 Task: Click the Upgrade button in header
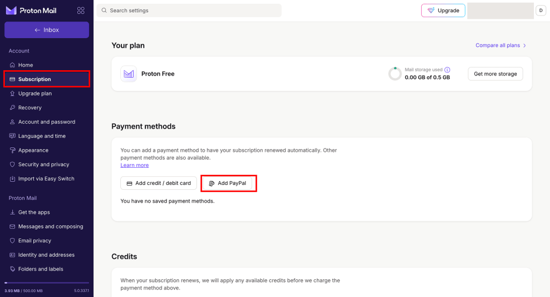click(x=443, y=11)
